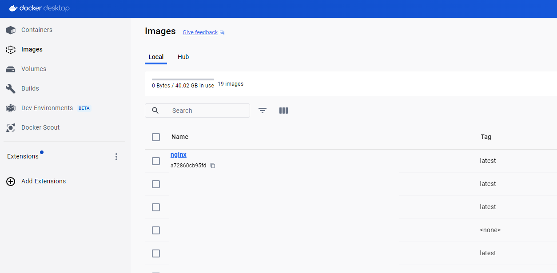Click the Docker Desktop whale logo
557x273 pixels.
pyautogui.click(x=13, y=8)
